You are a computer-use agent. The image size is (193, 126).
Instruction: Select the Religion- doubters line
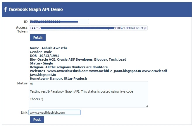(x=69, y=67)
